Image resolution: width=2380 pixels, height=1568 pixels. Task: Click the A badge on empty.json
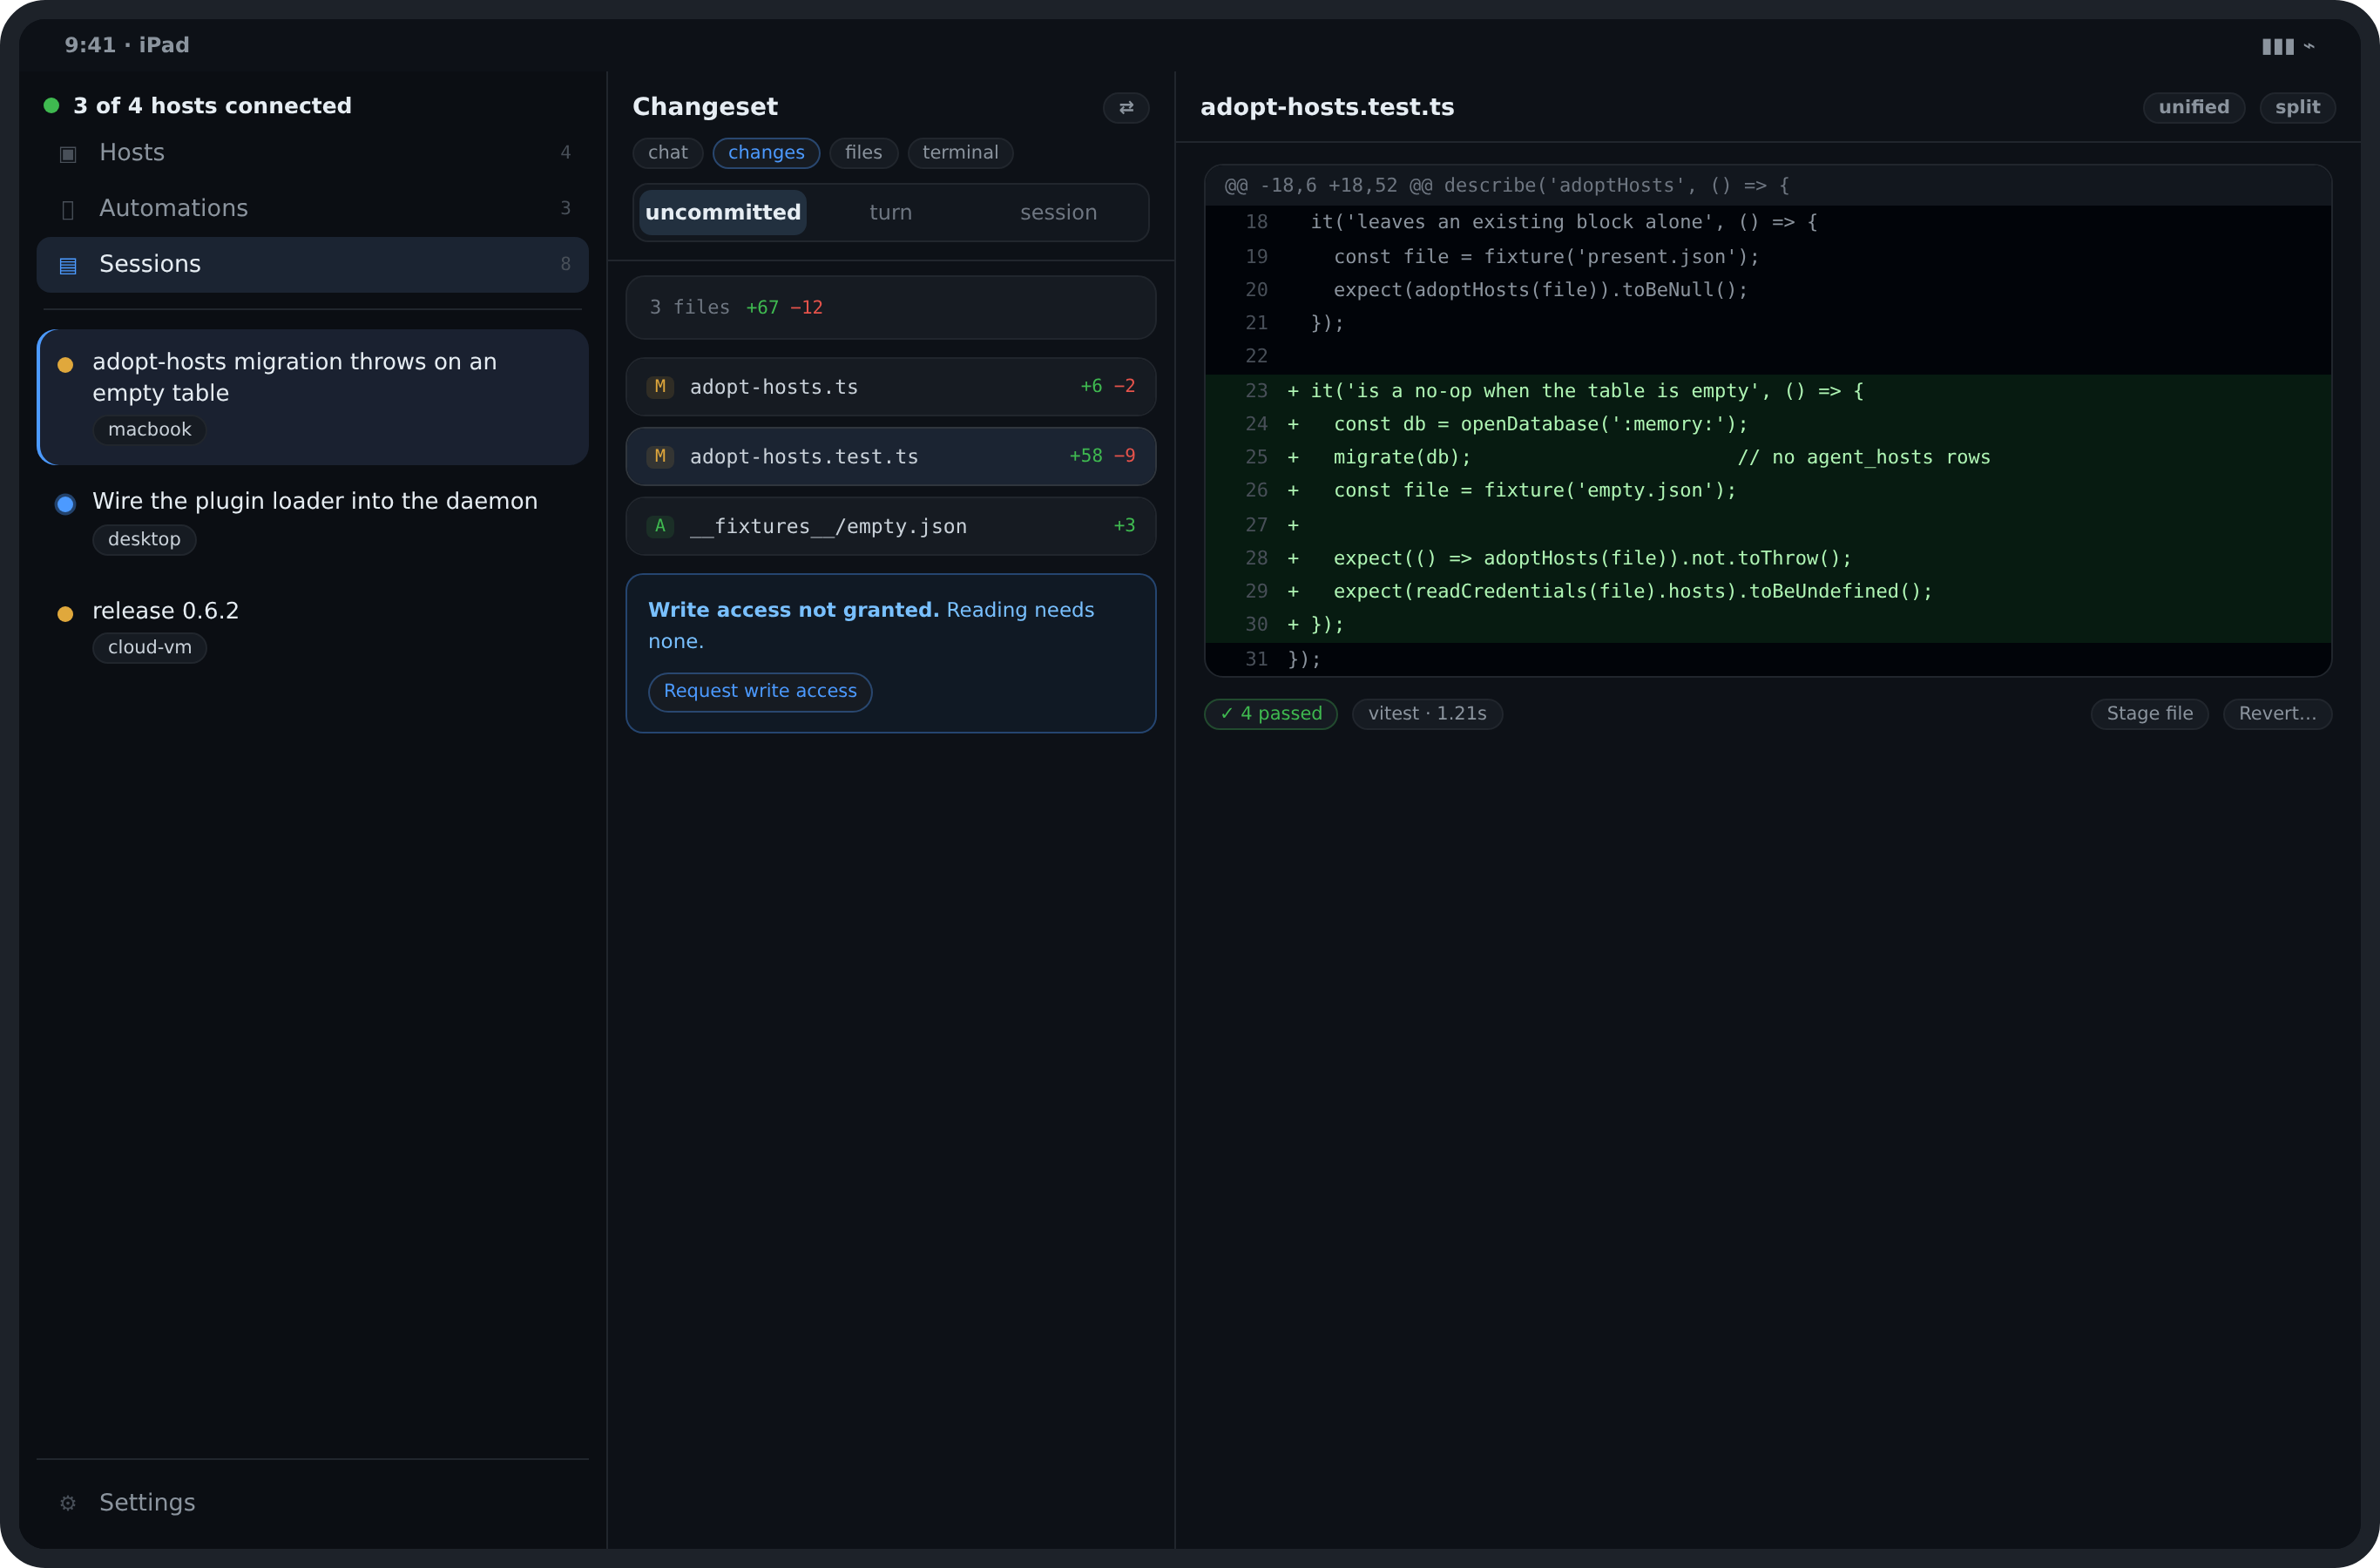coord(660,526)
